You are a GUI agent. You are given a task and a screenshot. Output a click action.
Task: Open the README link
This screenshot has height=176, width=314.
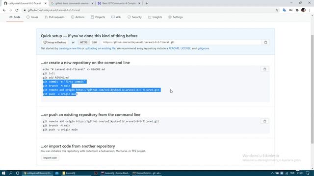coord(174,48)
